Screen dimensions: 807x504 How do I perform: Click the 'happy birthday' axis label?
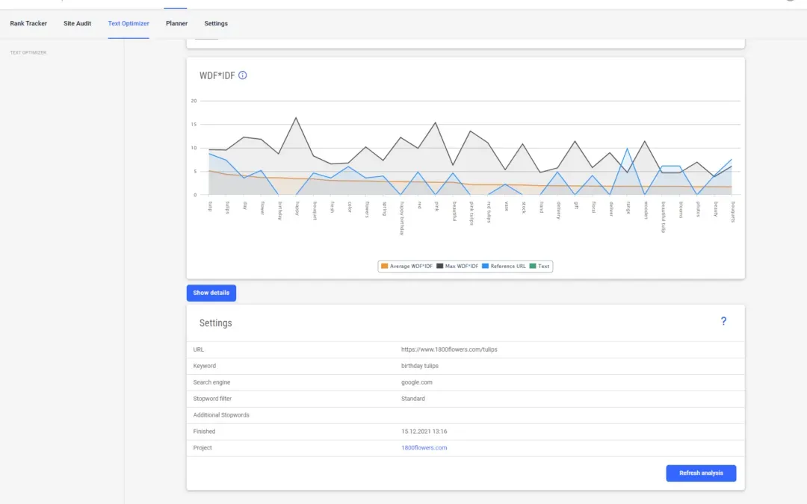point(402,218)
